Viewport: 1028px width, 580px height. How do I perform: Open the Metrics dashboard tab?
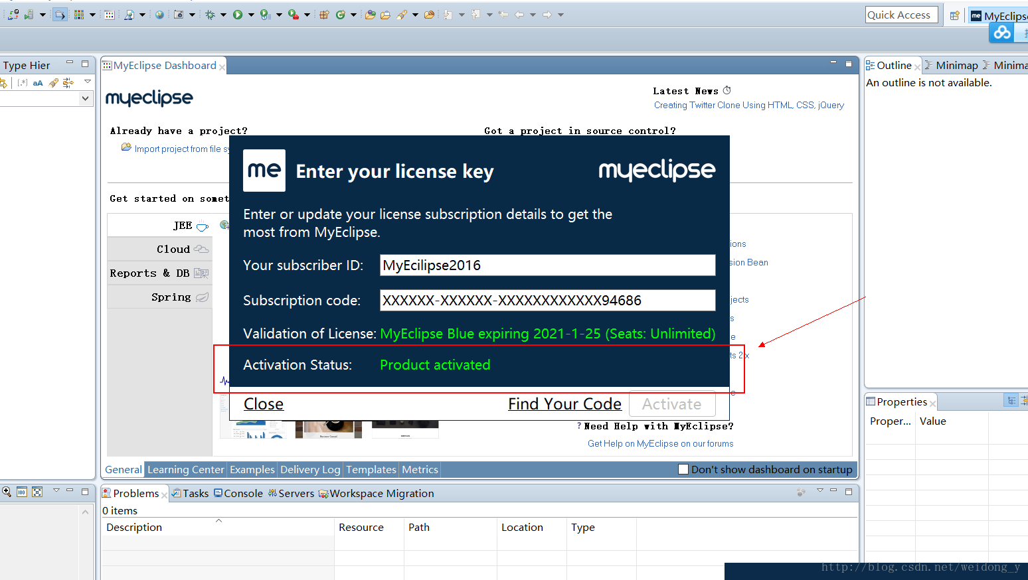point(420,469)
